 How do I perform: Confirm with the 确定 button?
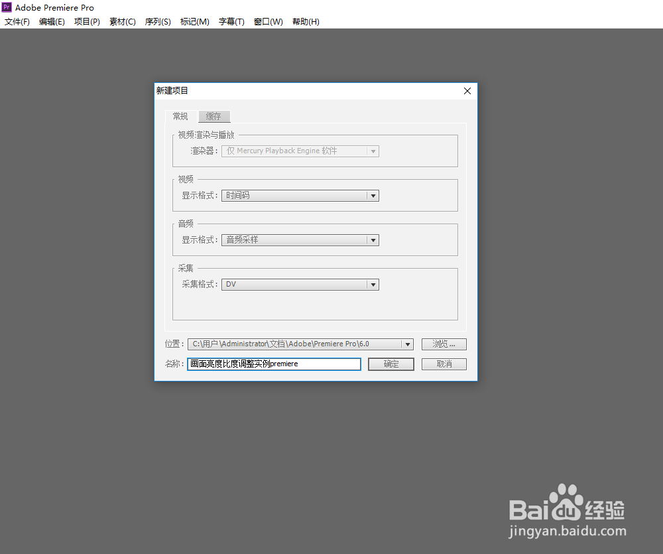click(391, 364)
